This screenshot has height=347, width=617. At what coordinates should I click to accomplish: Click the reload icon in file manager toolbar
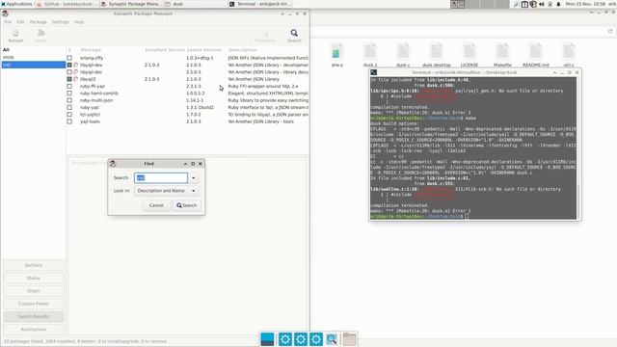610,31
